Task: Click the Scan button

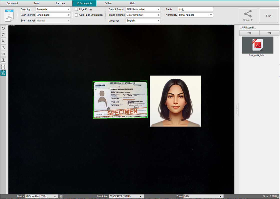Action: click(x=268, y=16)
